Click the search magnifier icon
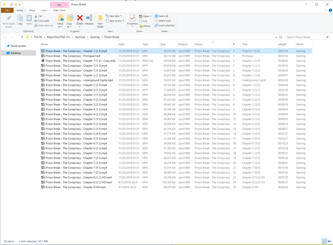The height and width of the screenshot is (245, 333). [x=327, y=37]
